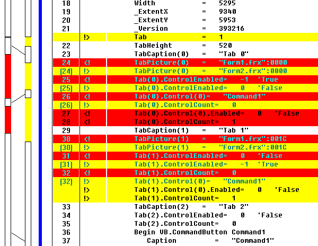Select the 'TabHeight = 520' line
Viewport: 318px width, 246px height.
coord(183,46)
